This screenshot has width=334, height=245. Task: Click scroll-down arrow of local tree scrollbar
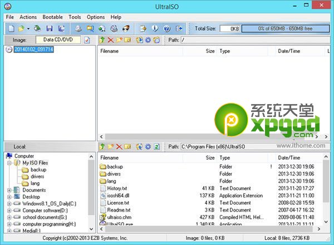pos(91,229)
